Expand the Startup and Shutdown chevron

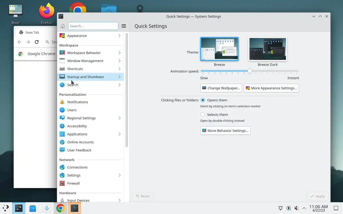pos(120,77)
